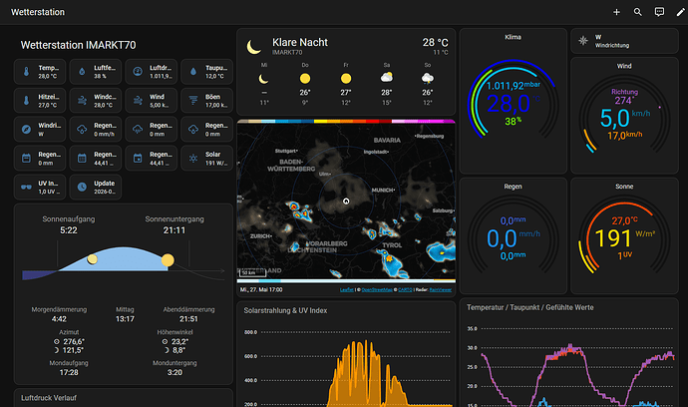Viewport: 688px width, 407px height.
Task: Open the OpenStreetMap attribution link
Action: click(x=377, y=289)
